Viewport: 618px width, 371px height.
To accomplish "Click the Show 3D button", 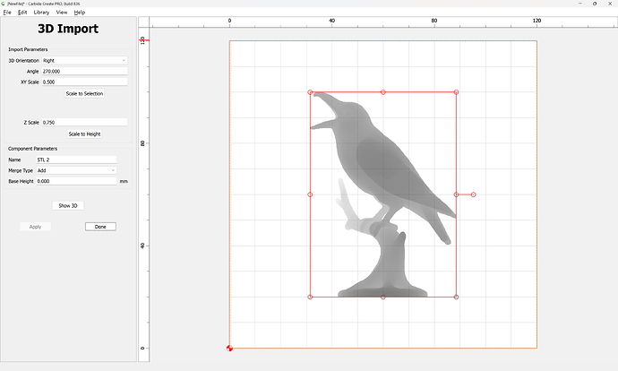I will 68,205.
